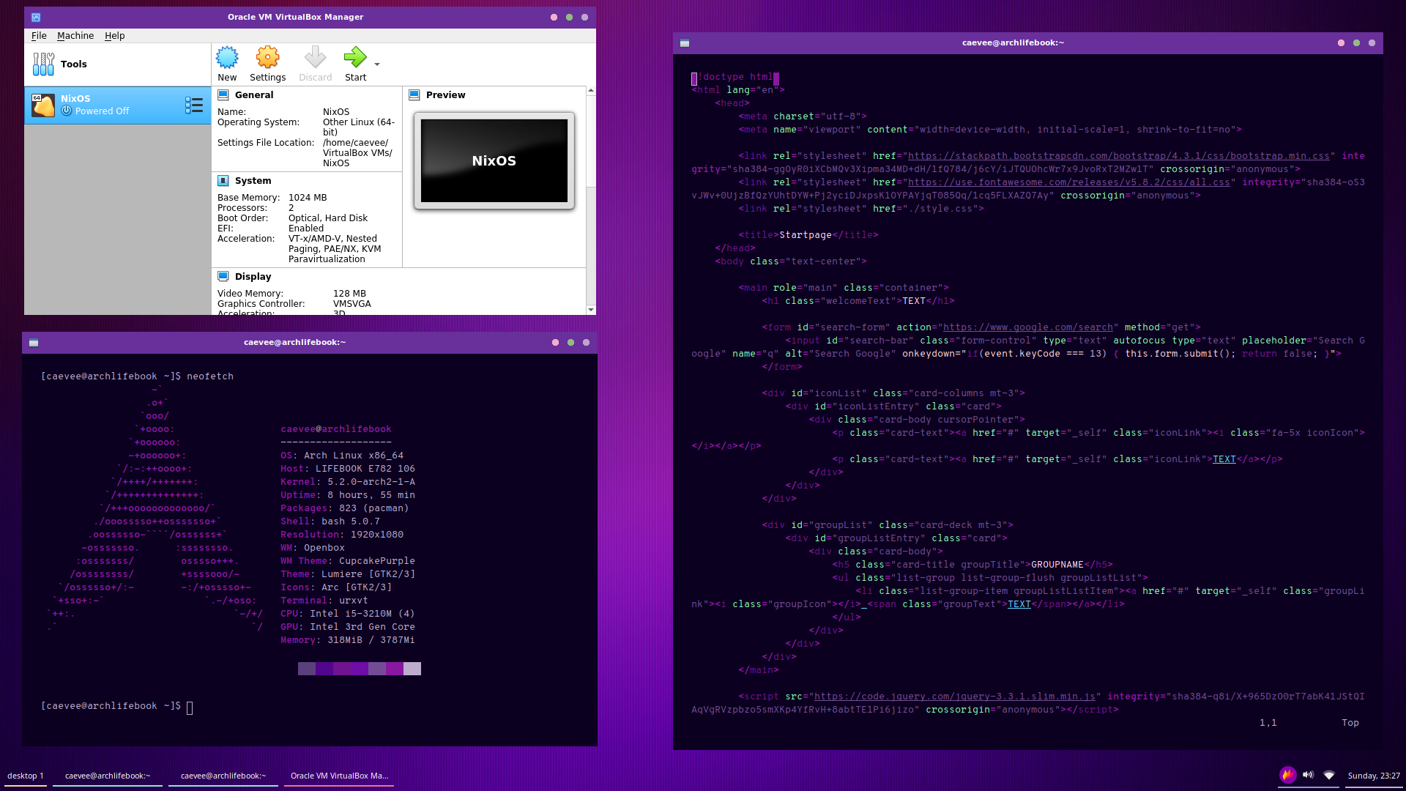1406x791 pixels.
Task: Click '1024 MB' base memory value
Action: coord(308,198)
